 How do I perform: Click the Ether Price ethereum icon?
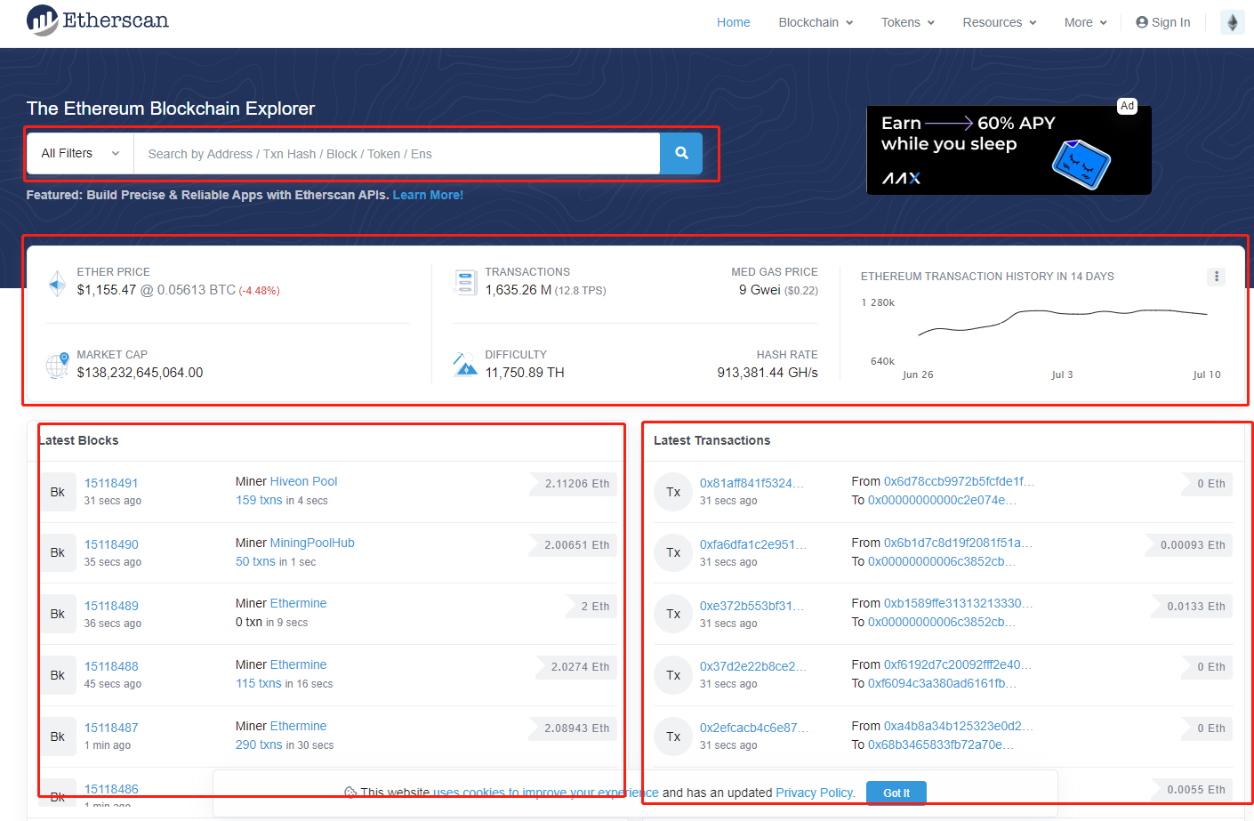57,283
